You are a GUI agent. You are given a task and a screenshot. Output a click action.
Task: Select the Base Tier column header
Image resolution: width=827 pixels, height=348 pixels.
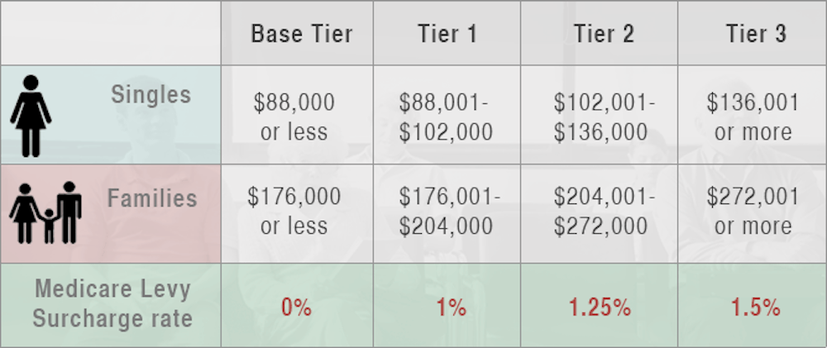pyautogui.click(x=301, y=34)
